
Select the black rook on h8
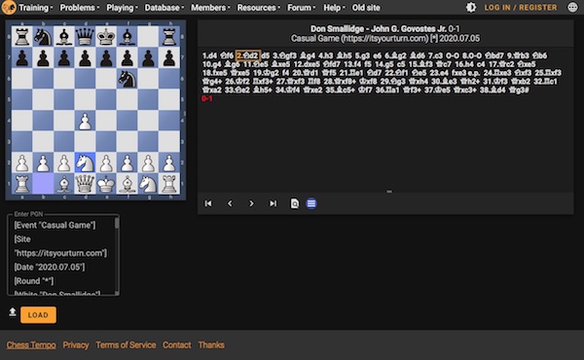pyautogui.click(x=169, y=37)
